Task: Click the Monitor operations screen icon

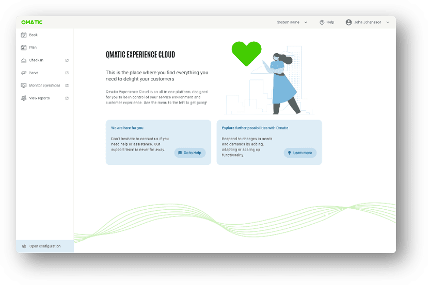Action: (24, 86)
